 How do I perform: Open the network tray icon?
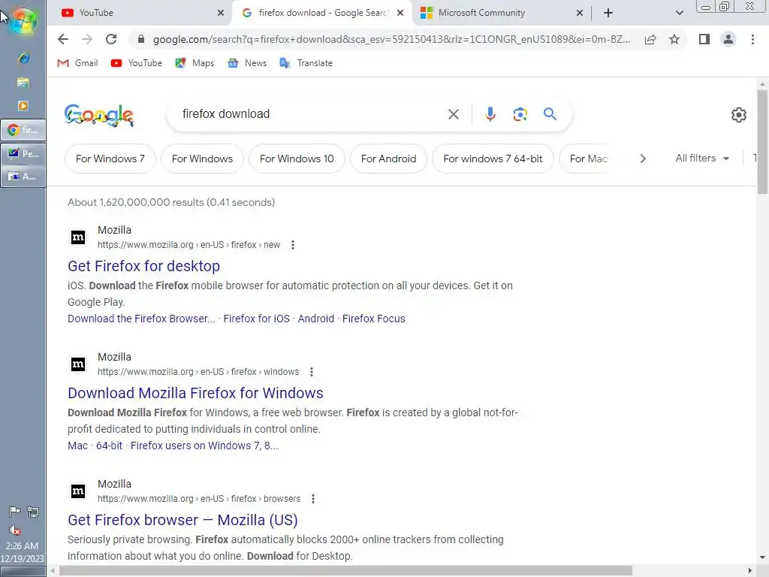33,512
